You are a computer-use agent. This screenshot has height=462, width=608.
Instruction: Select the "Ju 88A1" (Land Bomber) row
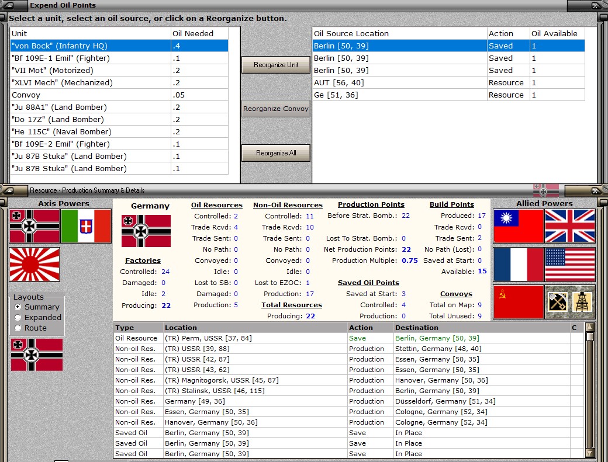click(x=119, y=107)
